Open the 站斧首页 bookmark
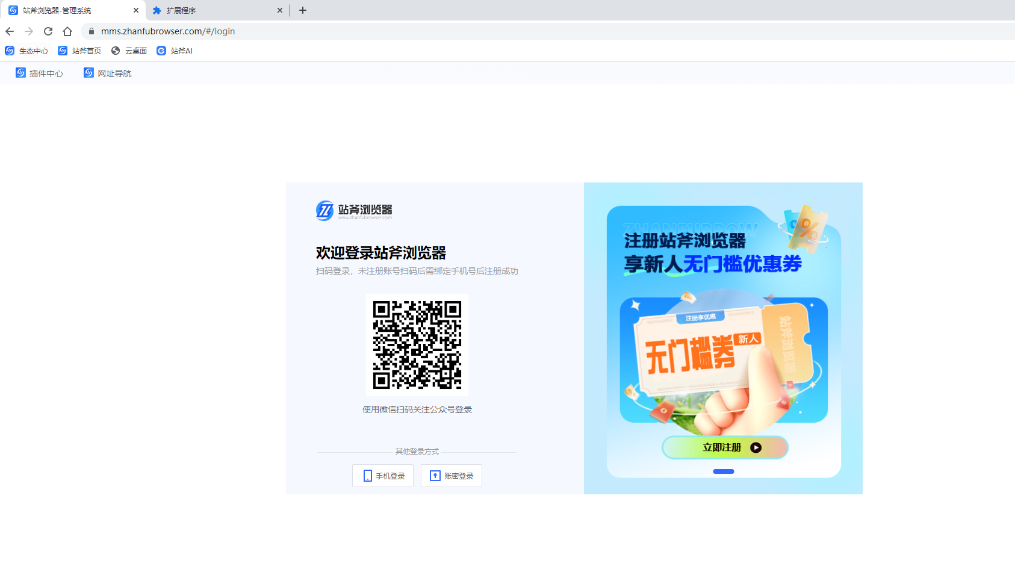This screenshot has width=1015, height=563. tap(79, 51)
